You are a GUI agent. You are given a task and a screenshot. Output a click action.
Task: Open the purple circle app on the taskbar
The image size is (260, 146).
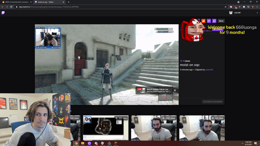pyautogui.click(x=89, y=143)
